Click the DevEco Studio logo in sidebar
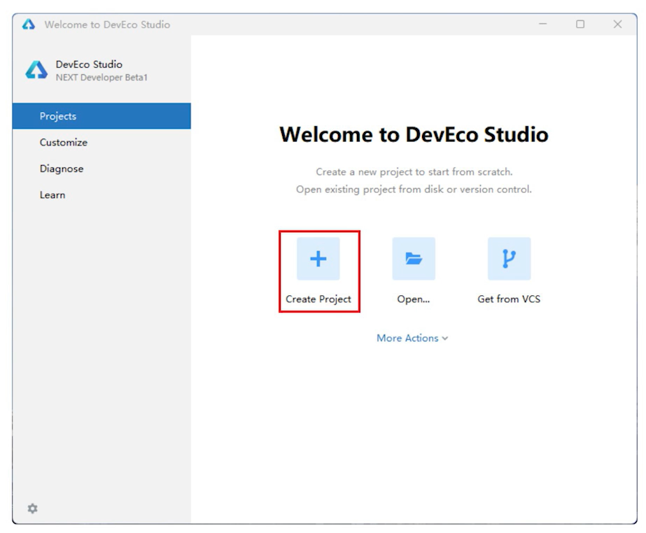The image size is (646, 533). [36, 70]
